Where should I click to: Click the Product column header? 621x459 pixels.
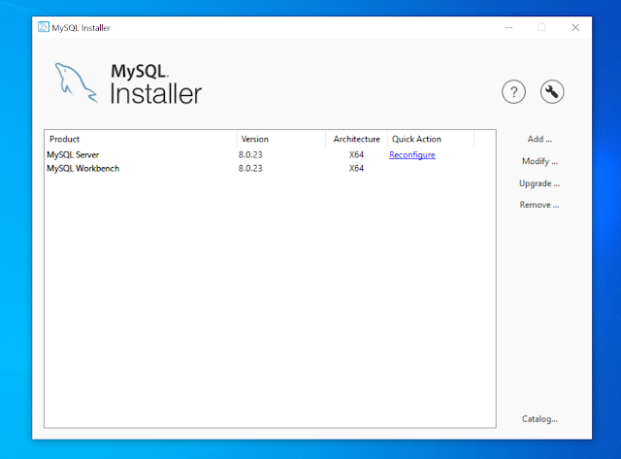point(141,139)
